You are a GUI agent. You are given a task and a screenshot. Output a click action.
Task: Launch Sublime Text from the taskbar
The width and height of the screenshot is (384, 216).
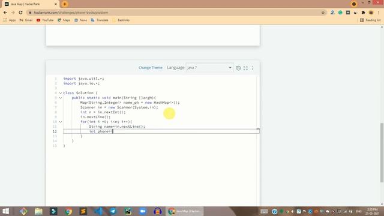click(83, 211)
